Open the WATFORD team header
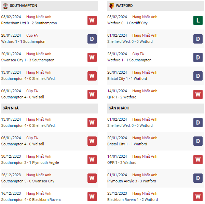The image size is (205, 204). click(124, 6)
